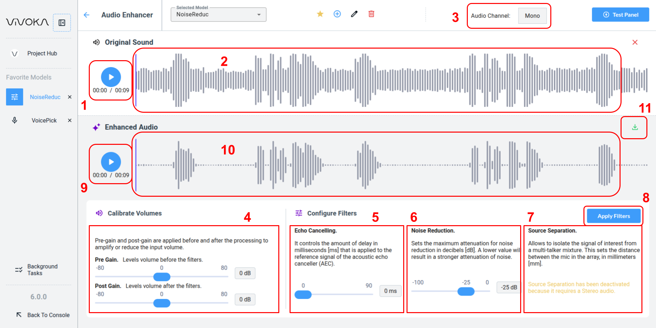Download the enhanced audio file

click(634, 127)
